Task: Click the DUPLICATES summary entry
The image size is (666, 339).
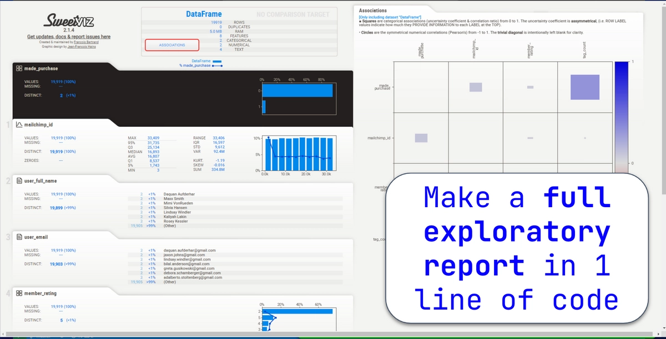Action: click(x=239, y=27)
